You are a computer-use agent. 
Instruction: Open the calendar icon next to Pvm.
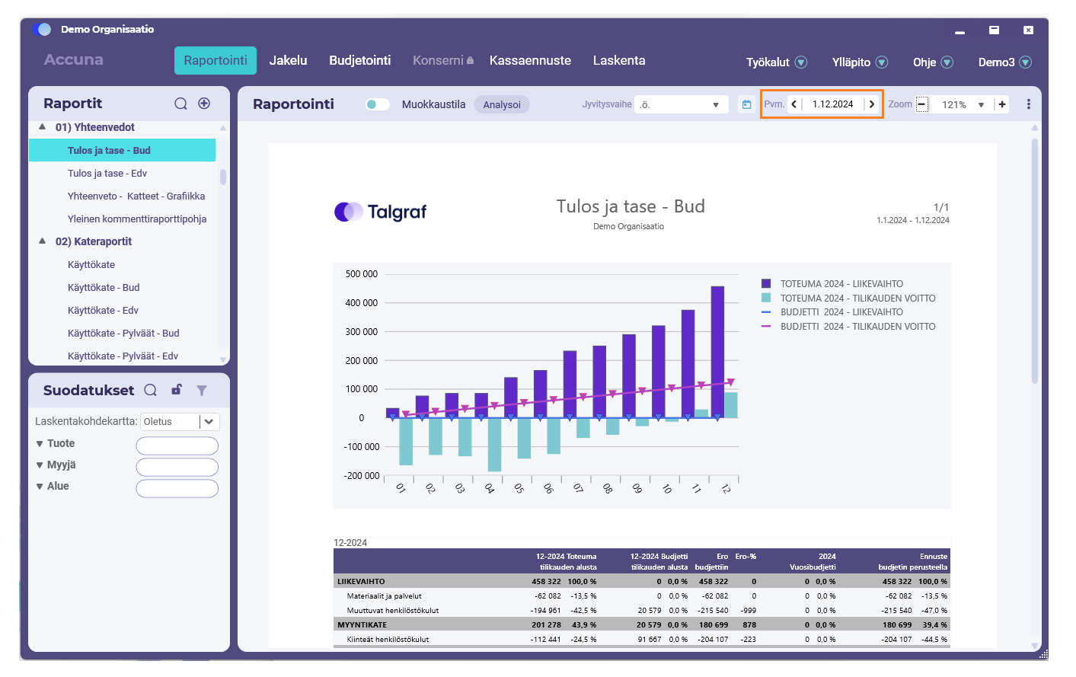point(746,104)
